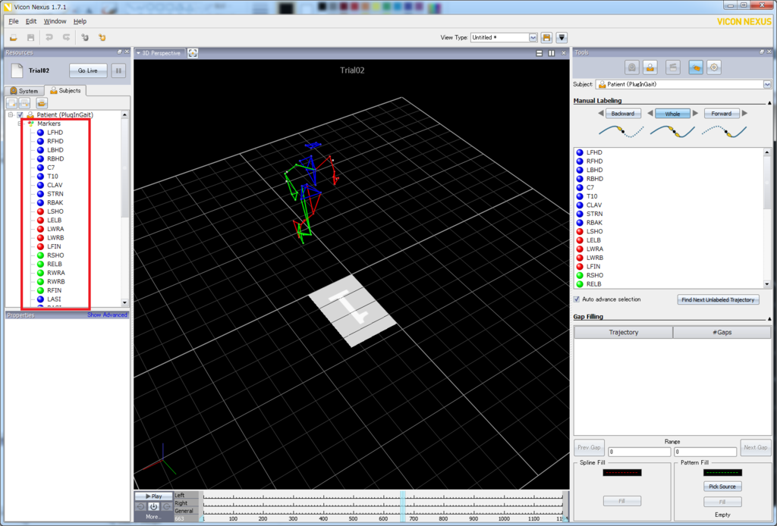Open System Preparation tools camera icon

(632, 67)
